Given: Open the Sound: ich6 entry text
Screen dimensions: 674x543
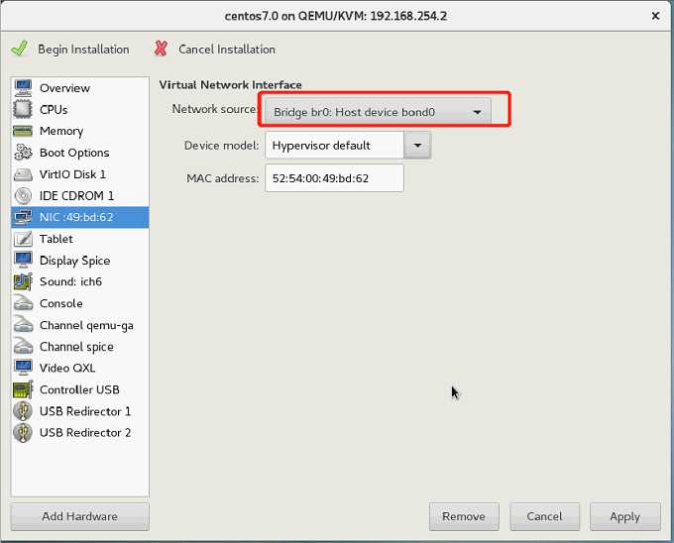Looking at the screenshot, I should 70,281.
